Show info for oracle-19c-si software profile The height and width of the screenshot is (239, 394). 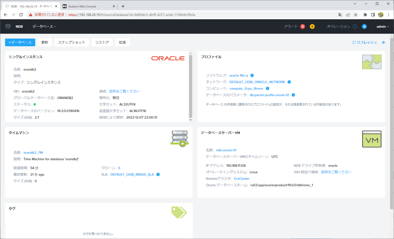point(252,75)
